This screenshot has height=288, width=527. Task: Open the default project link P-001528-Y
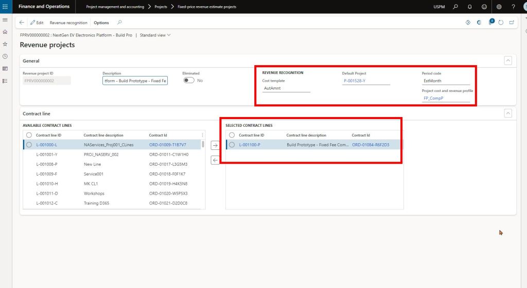coord(355,81)
